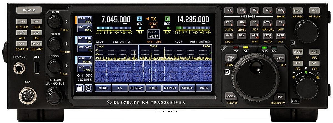Tap the help question mark icon
Screen dimensions: 333x123
(x=89, y=88)
